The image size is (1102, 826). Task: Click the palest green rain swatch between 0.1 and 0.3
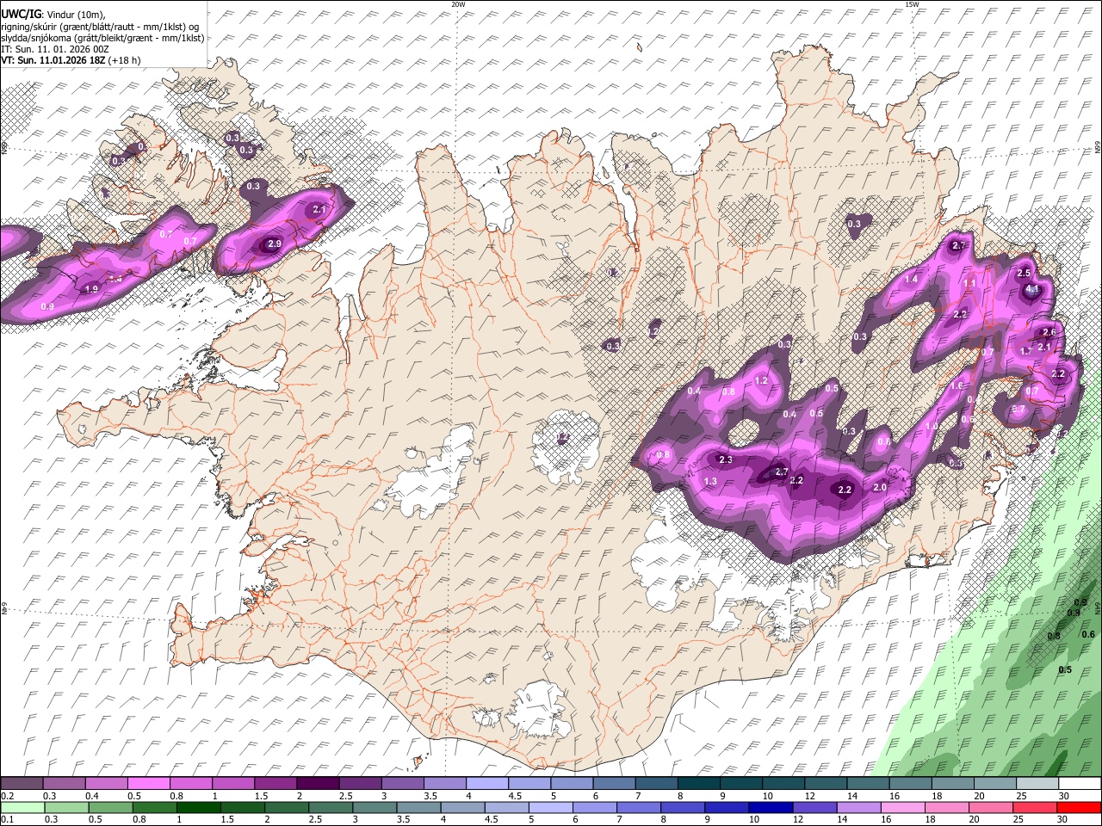pyautogui.click(x=22, y=808)
